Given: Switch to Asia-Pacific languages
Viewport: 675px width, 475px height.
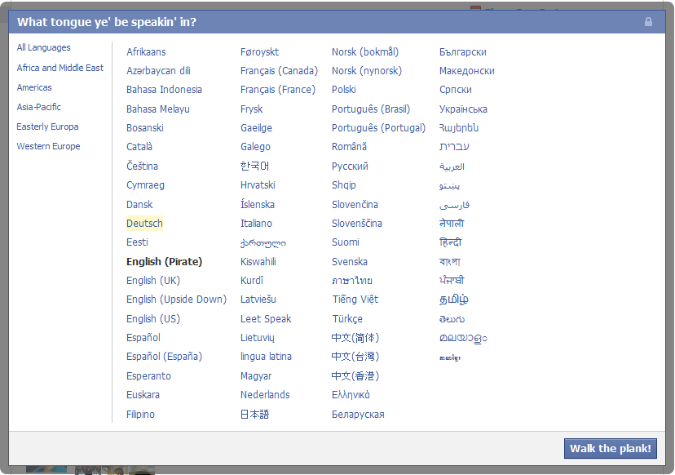Looking at the screenshot, I should pyautogui.click(x=39, y=107).
